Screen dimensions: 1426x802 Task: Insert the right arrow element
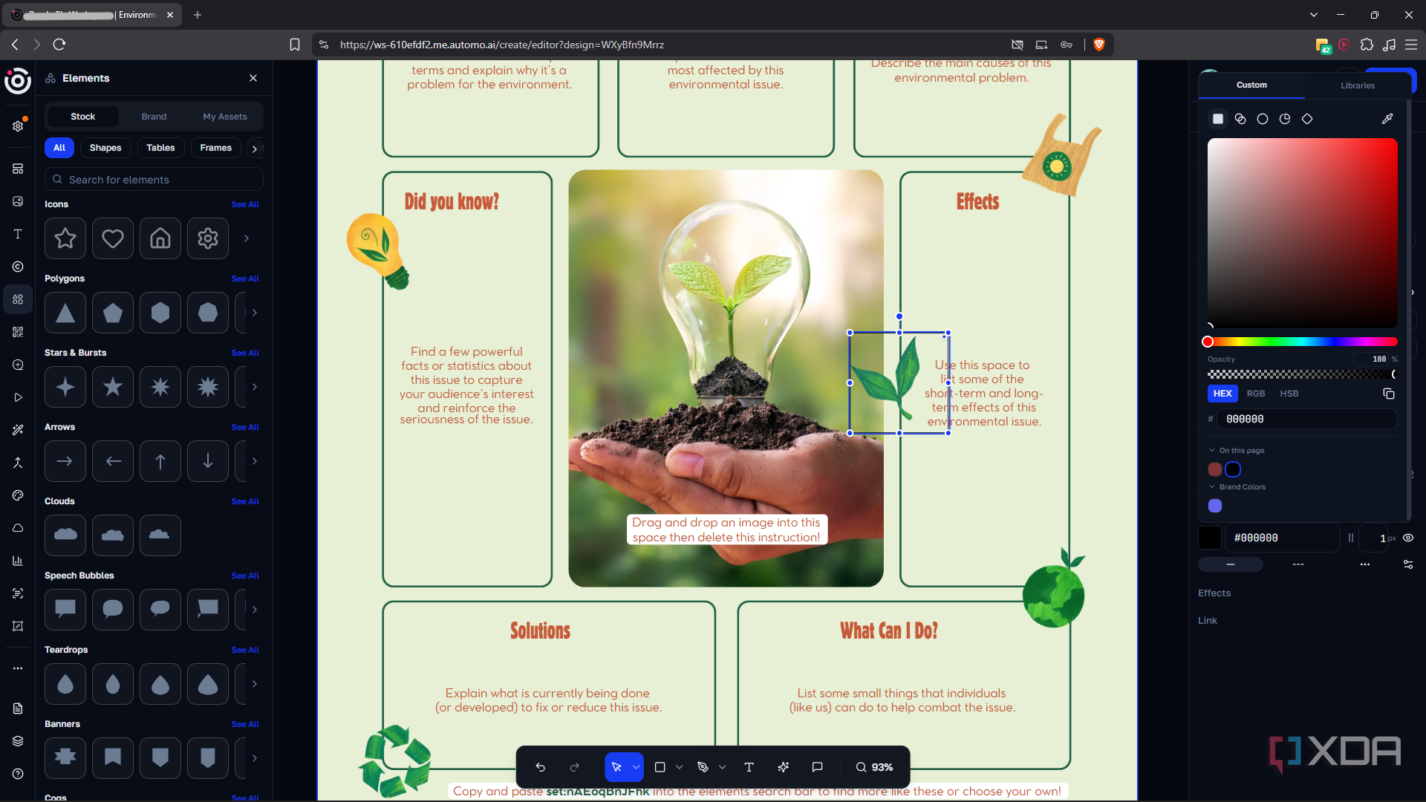[65, 461]
